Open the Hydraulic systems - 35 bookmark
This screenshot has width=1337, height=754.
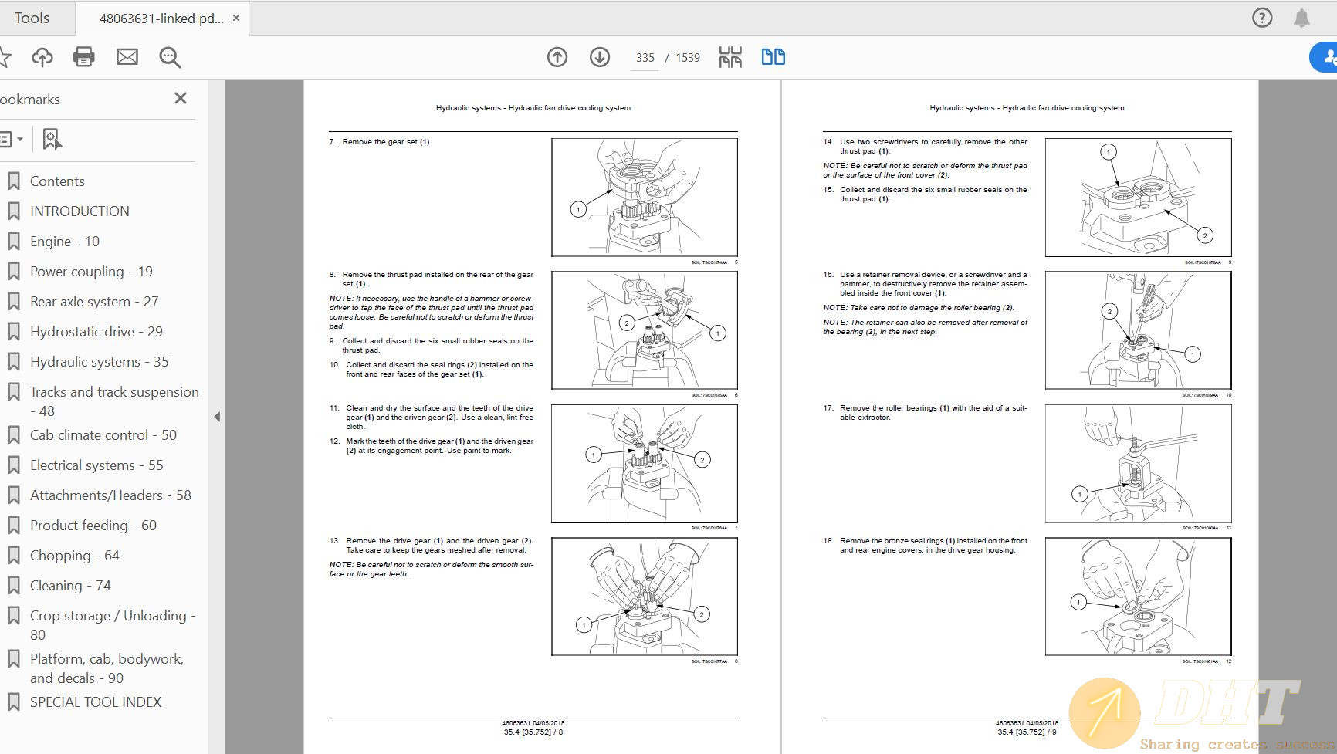pyautogui.click(x=99, y=362)
